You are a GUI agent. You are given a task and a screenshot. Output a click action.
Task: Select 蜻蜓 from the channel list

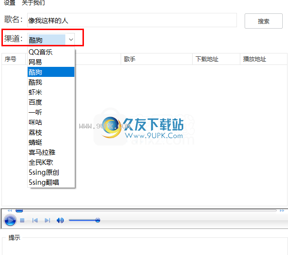pyautogui.click(x=51, y=142)
